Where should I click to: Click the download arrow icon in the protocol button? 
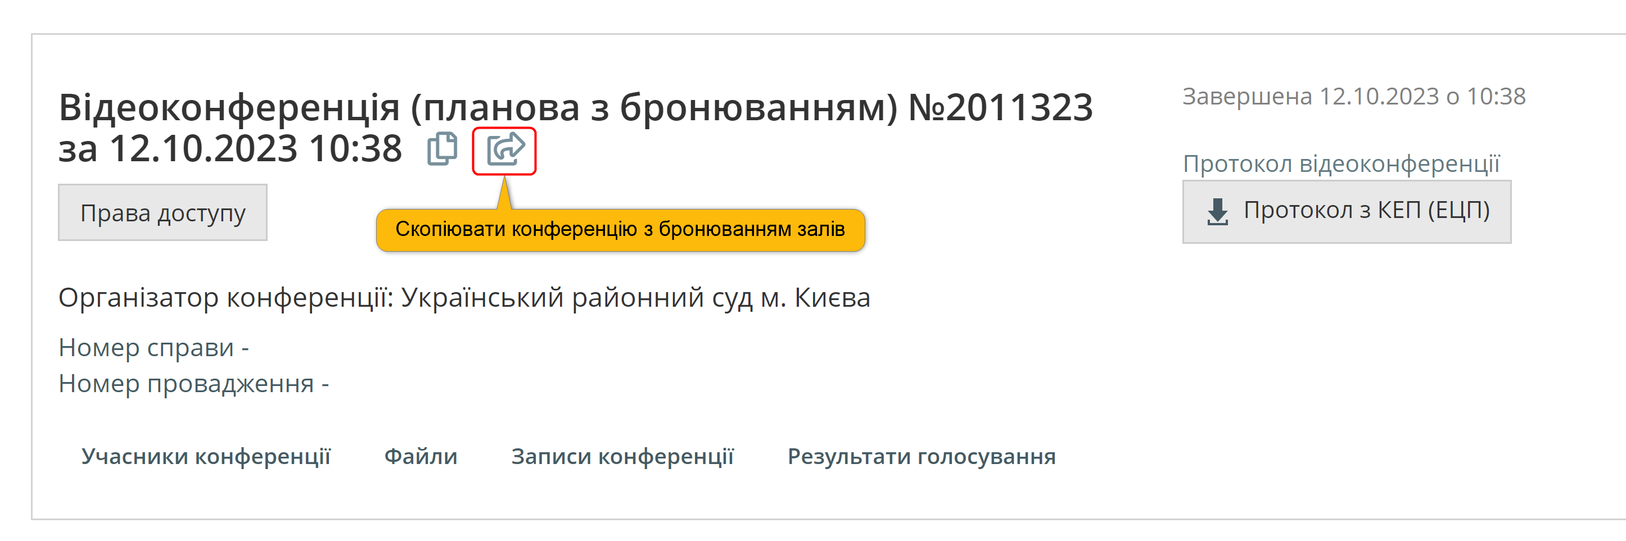coord(1218,211)
